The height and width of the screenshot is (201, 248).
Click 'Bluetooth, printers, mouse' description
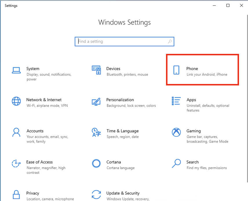(x=127, y=74)
